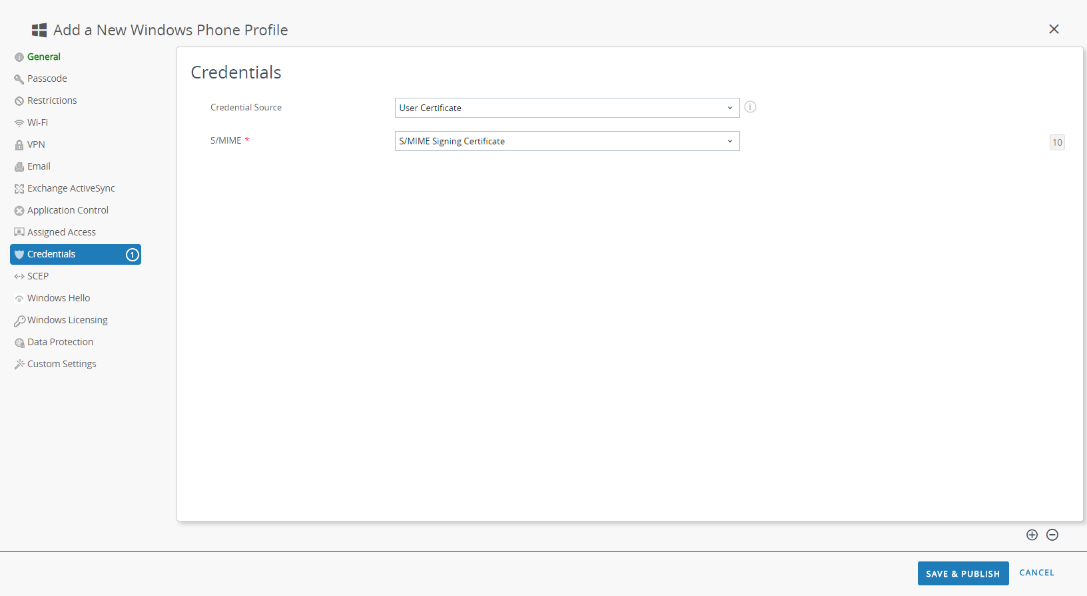Expand the S/MIME certificate dropdown
This screenshot has width=1087, height=596.
click(x=567, y=141)
